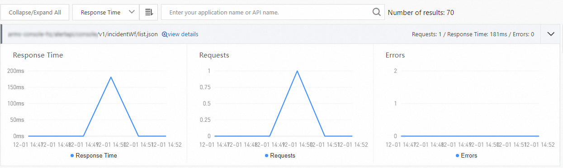Click the 0.75 axis label in Requests chart
The width and height of the screenshot is (563, 168).
tap(205, 87)
